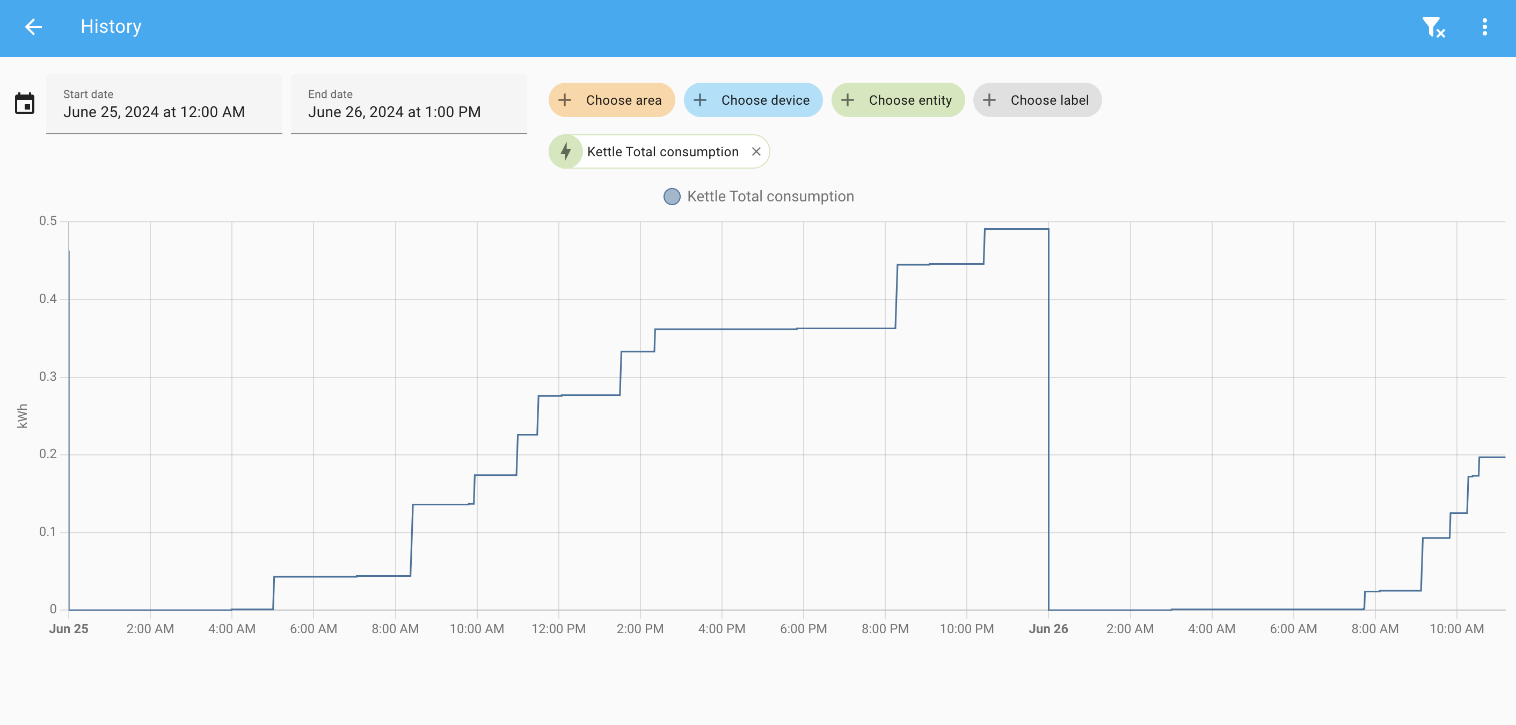Open the Choose entity picker
The image size is (1516, 725).
point(898,100)
